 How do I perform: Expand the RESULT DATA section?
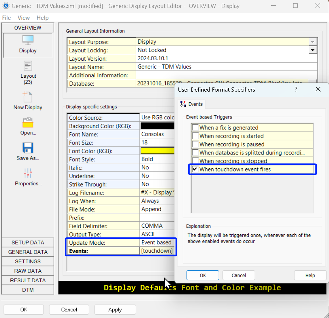[28, 280]
